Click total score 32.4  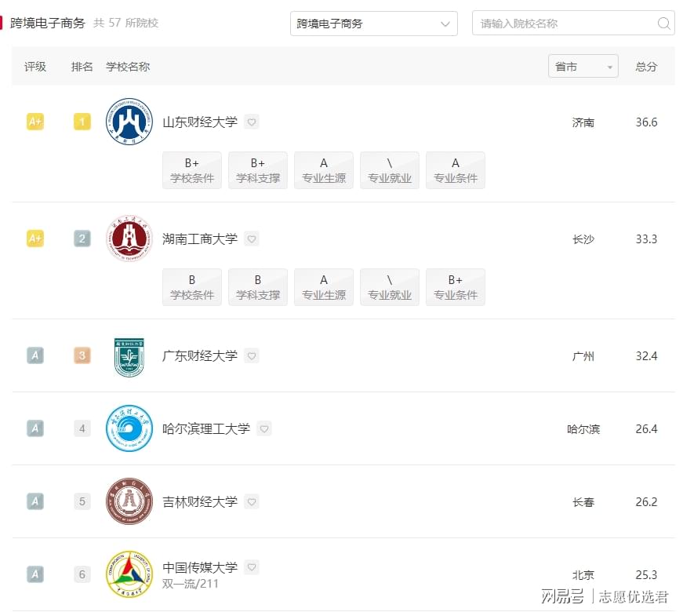(646, 356)
